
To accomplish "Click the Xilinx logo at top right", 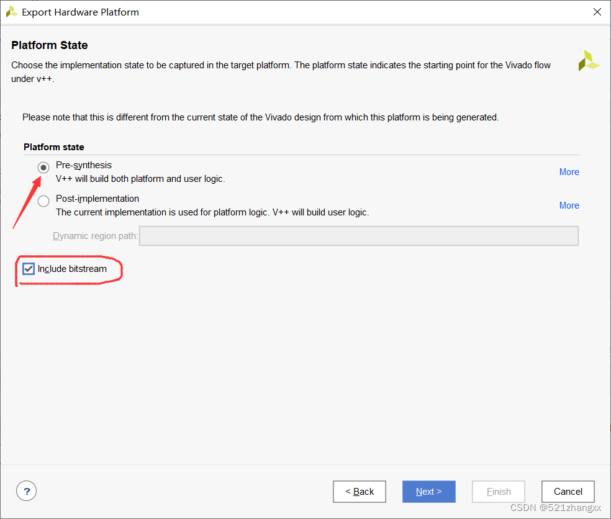I will (x=589, y=61).
